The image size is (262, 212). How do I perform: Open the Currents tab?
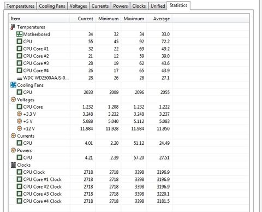[x=100, y=6]
